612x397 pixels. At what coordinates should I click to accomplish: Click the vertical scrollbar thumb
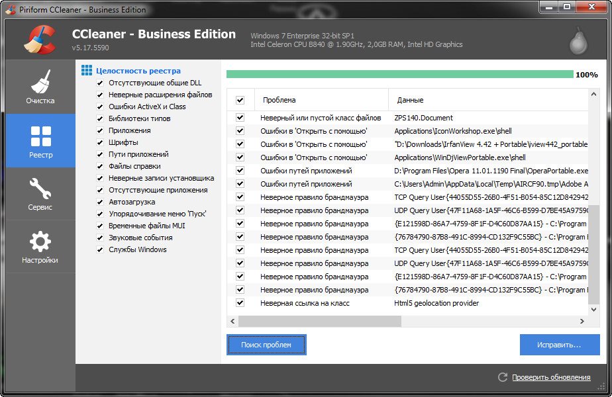tap(593, 254)
